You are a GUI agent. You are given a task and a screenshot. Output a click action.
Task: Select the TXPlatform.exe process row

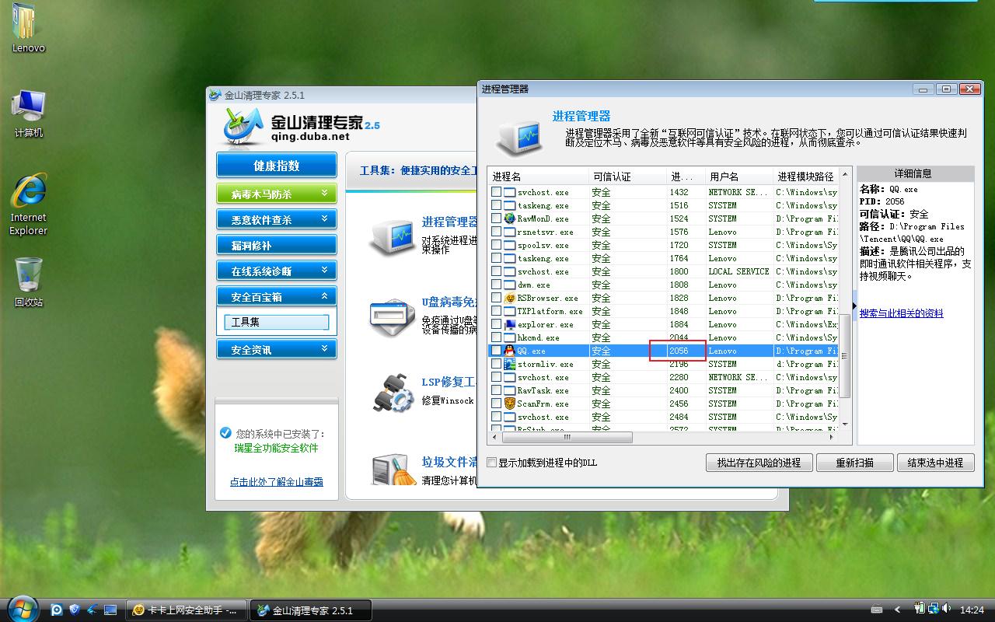(x=663, y=311)
